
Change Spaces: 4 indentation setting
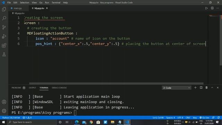(x=170, y=118)
